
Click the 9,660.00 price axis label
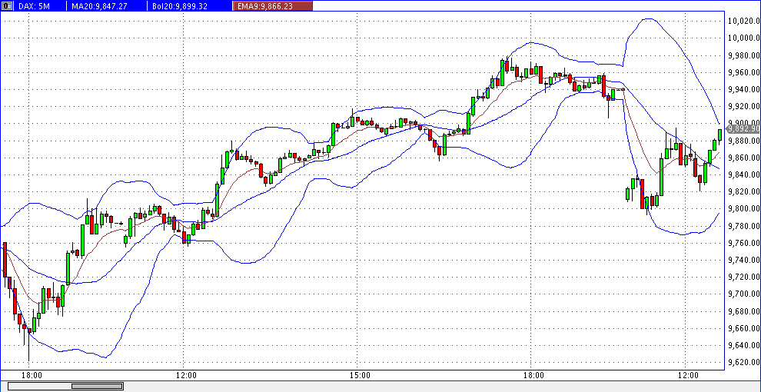tap(745, 328)
